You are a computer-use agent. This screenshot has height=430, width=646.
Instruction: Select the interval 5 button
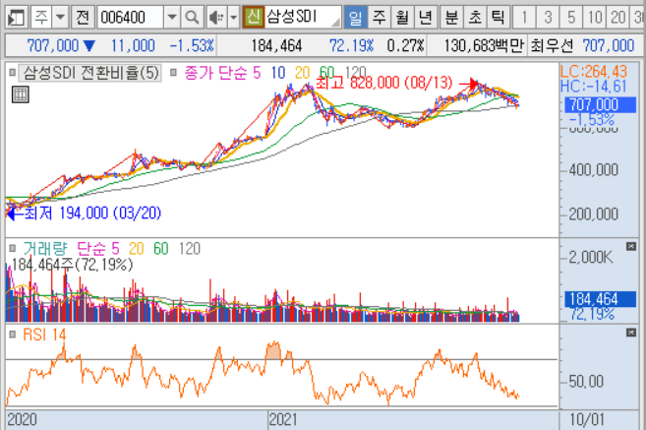tap(571, 18)
